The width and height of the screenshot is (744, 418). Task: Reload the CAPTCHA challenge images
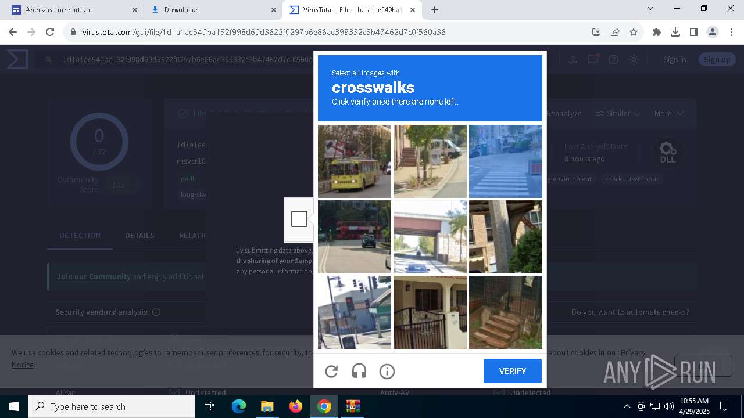click(x=331, y=371)
